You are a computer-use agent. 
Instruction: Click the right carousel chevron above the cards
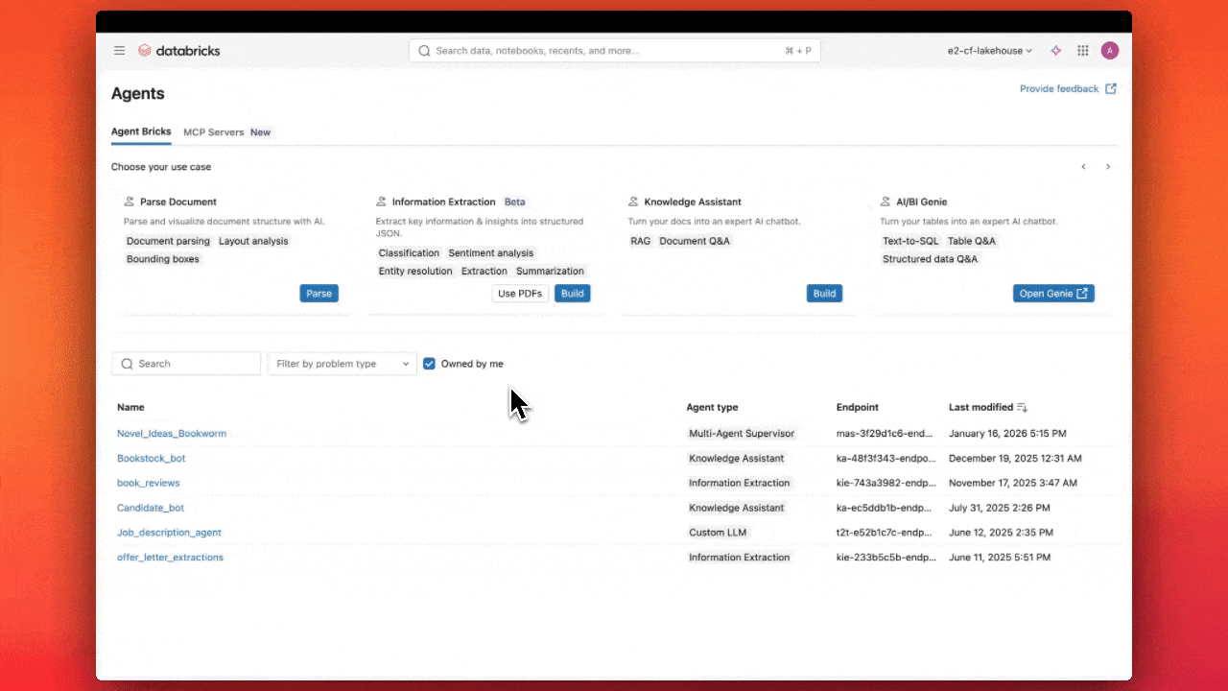point(1108,166)
